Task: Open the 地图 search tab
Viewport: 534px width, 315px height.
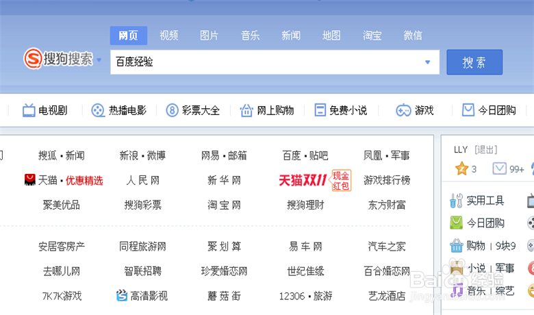Action: point(331,36)
